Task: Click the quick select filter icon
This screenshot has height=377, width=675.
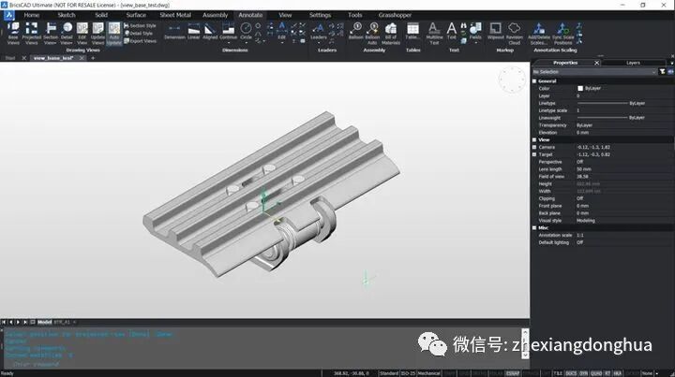Action: pos(663,72)
